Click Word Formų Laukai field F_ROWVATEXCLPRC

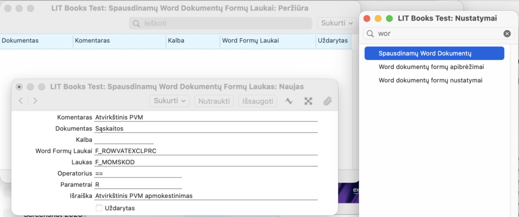pos(206,151)
